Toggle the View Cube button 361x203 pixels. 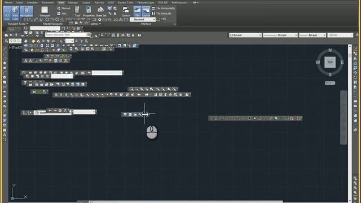(x=15, y=13)
